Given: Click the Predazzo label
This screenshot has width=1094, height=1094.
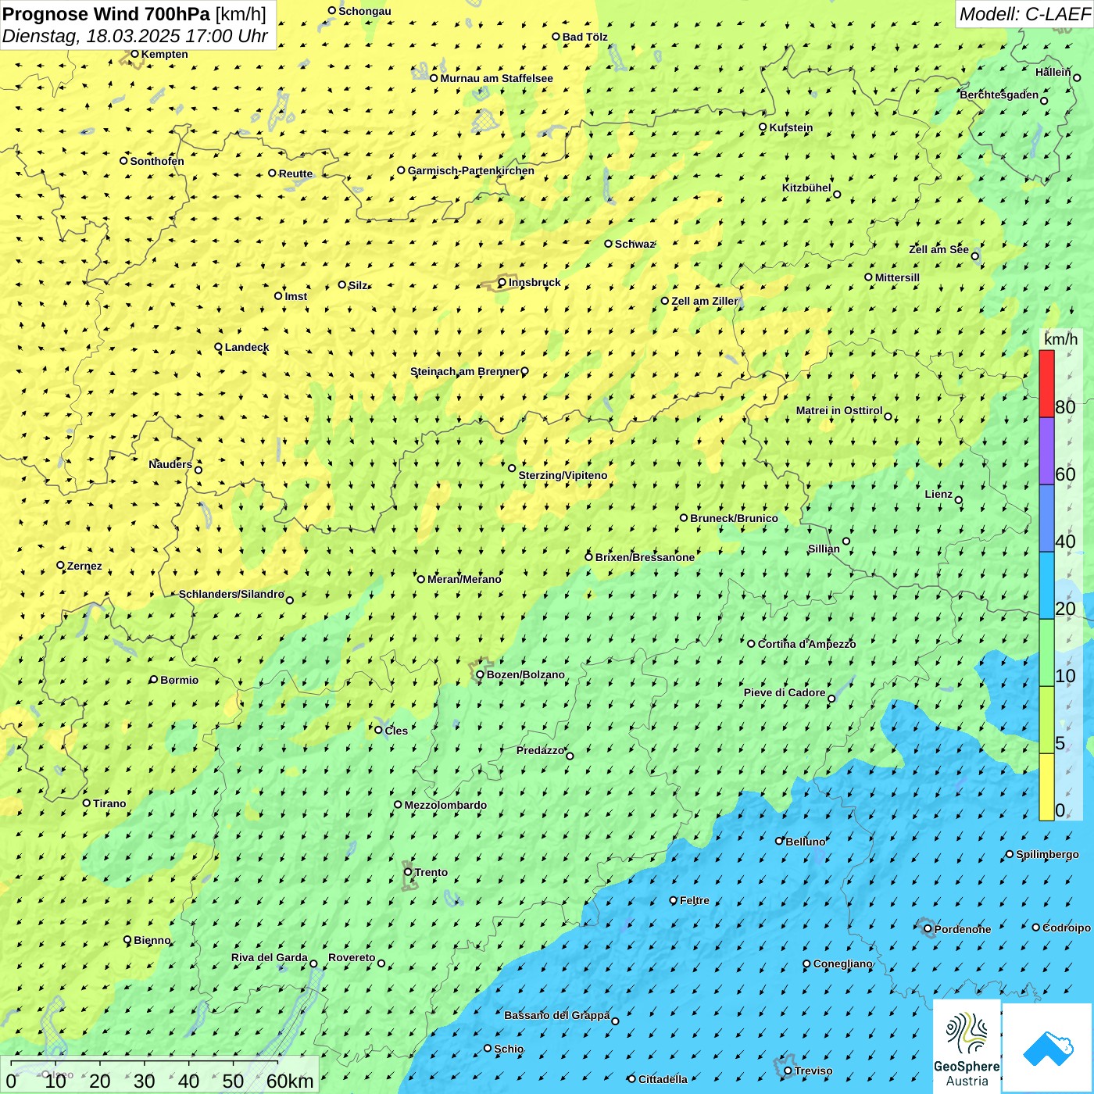Looking at the screenshot, I should click(x=540, y=750).
